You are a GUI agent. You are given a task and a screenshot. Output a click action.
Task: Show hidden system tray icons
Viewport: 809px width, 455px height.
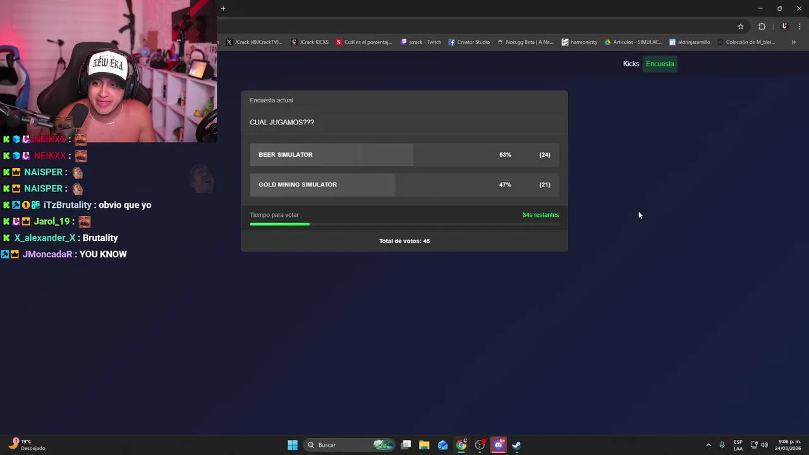(x=709, y=445)
